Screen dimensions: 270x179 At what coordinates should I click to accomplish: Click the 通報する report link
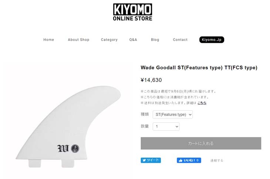217,161
